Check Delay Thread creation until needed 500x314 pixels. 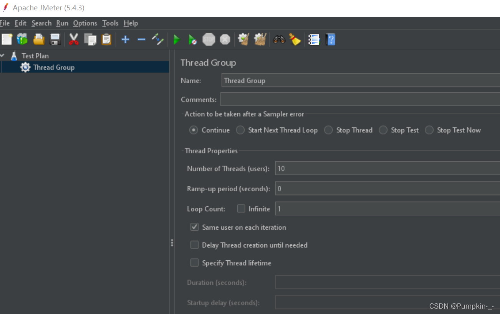point(195,245)
